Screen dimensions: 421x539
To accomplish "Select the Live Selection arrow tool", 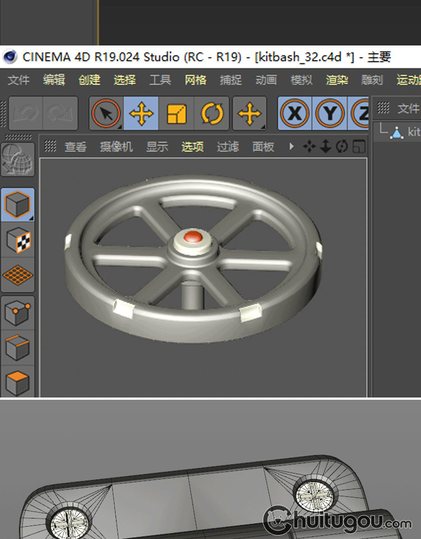I will 106,113.
